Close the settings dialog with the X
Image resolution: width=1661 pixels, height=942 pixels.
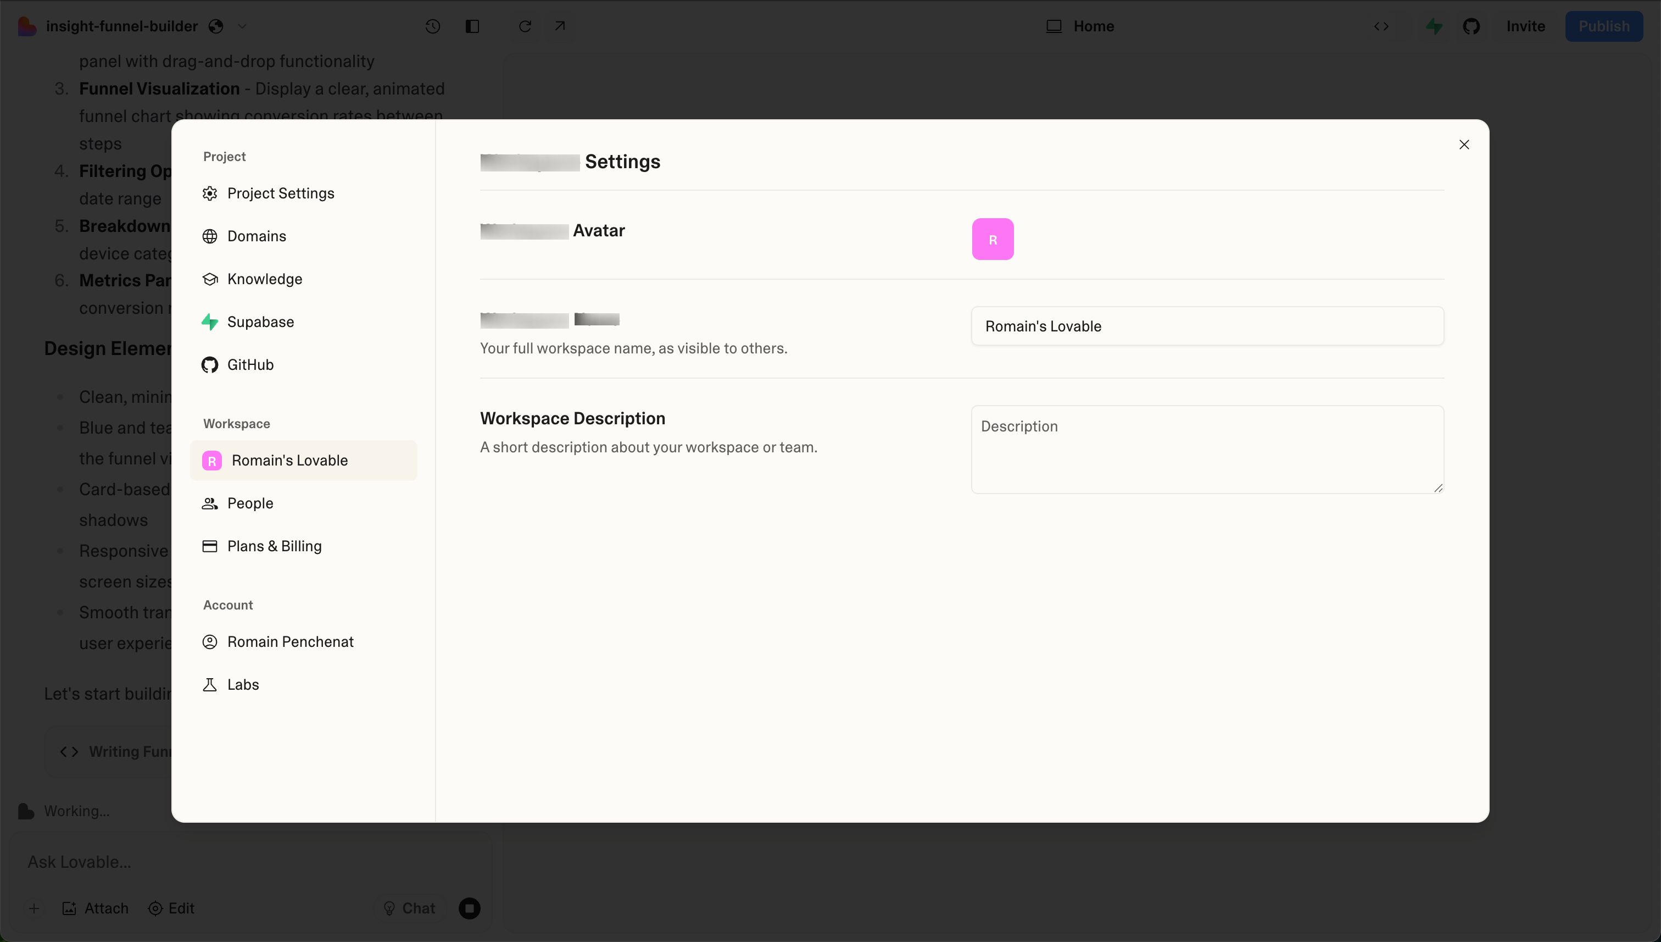[x=1464, y=145]
